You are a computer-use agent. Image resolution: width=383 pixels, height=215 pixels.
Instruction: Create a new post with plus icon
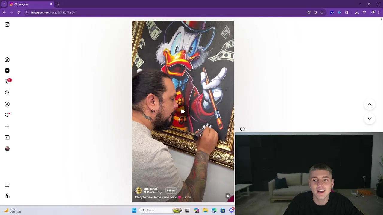click(x=7, y=126)
